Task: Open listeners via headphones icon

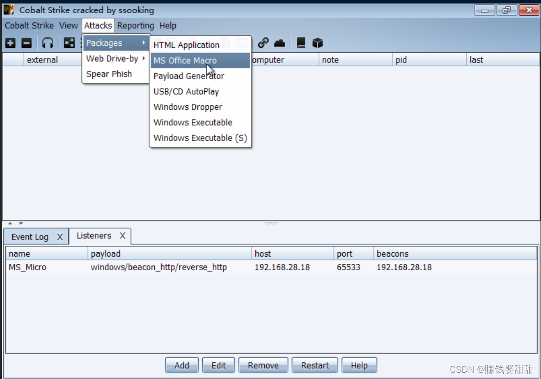Action: pos(48,43)
